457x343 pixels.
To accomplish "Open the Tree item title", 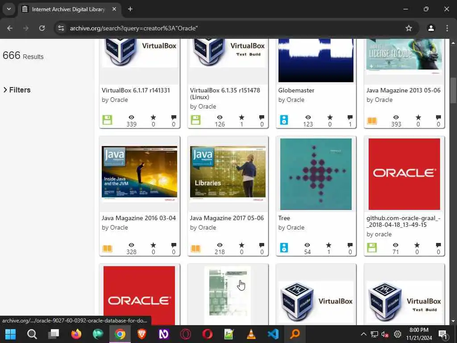I will point(284,218).
